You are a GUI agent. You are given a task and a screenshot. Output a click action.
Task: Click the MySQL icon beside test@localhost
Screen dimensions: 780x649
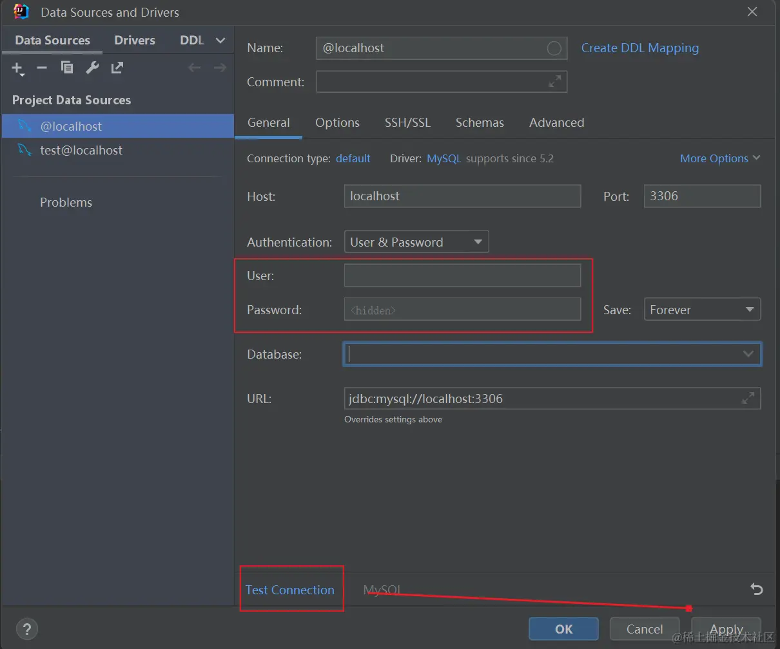pyautogui.click(x=24, y=150)
